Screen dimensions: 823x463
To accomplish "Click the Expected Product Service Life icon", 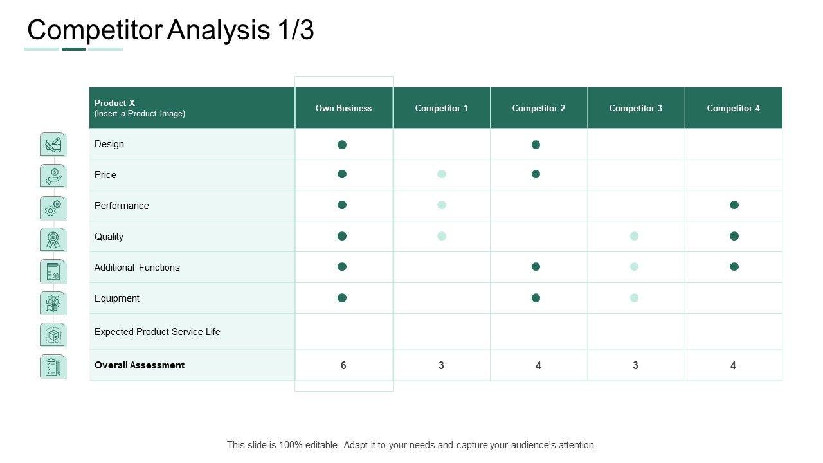I will click(x=53, y=334).
